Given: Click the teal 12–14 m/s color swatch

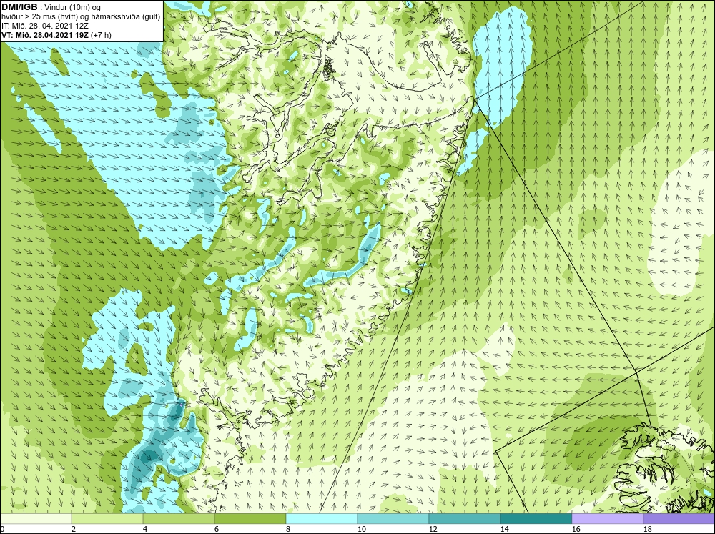Looking at the screenshot, I should (x=464, y=518).
